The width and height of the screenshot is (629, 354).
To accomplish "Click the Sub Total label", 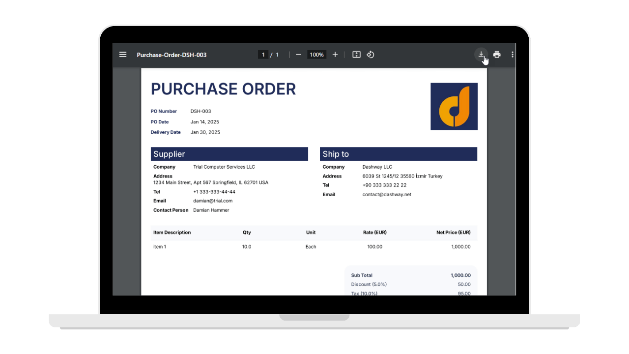I will coord(362,275).
